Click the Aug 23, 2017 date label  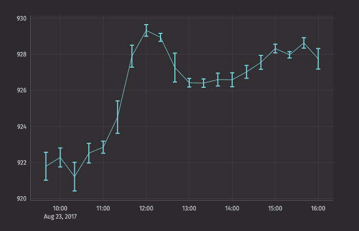[60, 217]
